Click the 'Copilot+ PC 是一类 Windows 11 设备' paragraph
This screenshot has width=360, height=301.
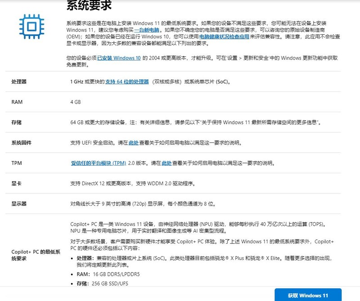tap(198, 228)
